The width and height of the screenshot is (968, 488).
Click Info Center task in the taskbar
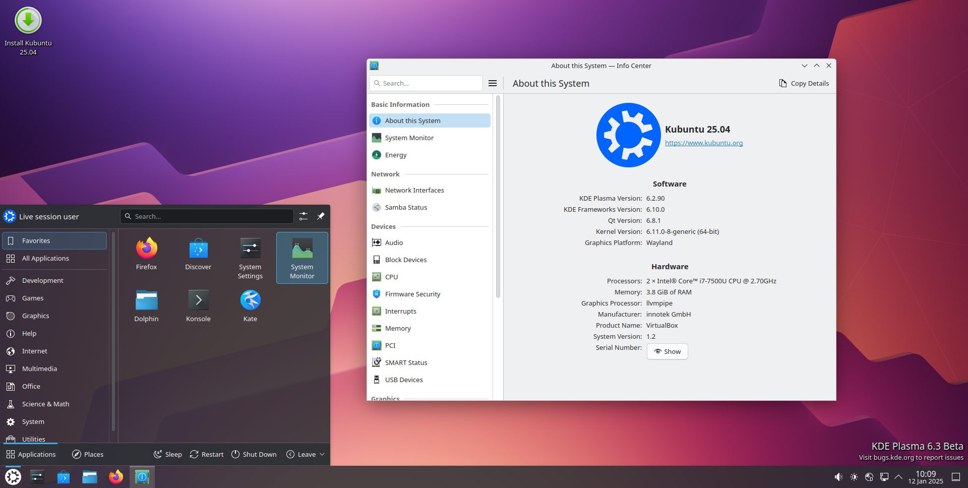pos(142,476)
